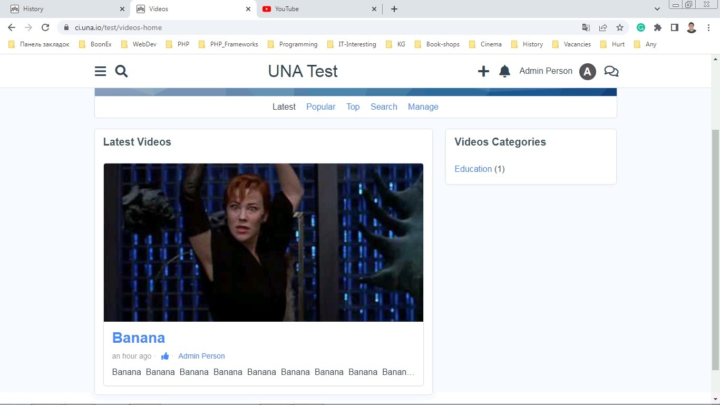Click the plus icon to create content
The width and height of the screenshot is (720, 405).
483,71
